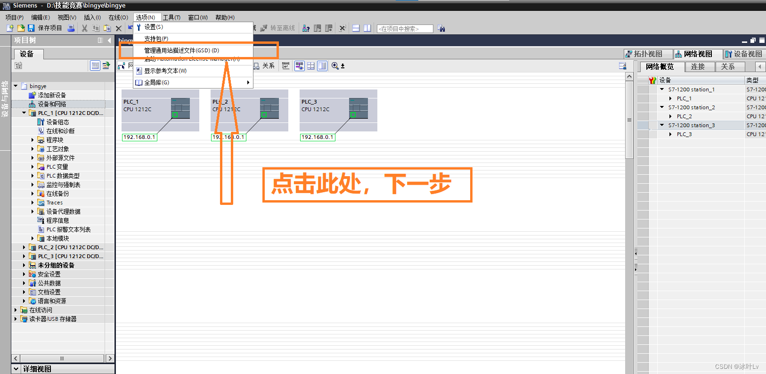Click the network view vertical scrollbar up arrow
The image size is (766, 374).
click(629, 77)
